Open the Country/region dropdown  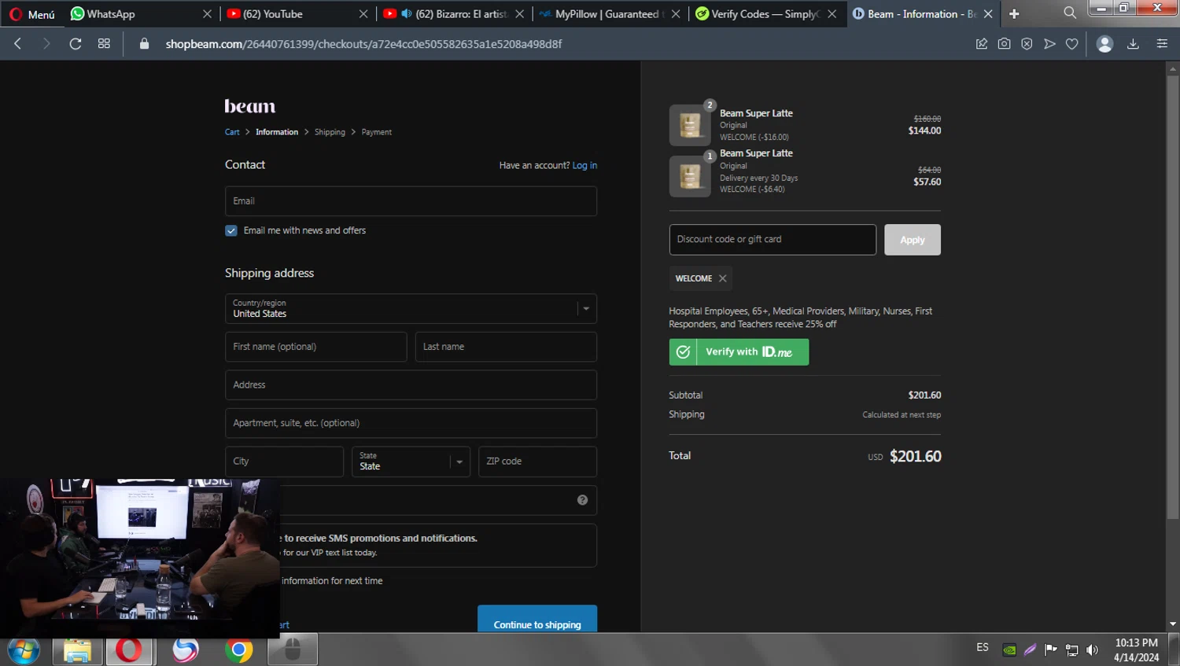click(x=411, y=309)
